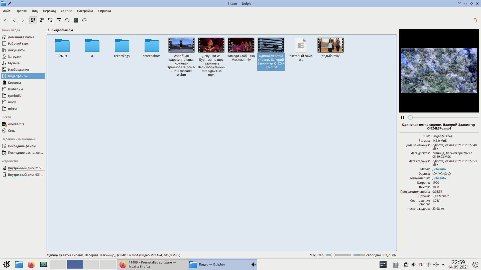The height and width of the screenshot is (270, 481).
Task: Expand the Видеофайлы breadcrumb chevron
Action: coord(48,30)
